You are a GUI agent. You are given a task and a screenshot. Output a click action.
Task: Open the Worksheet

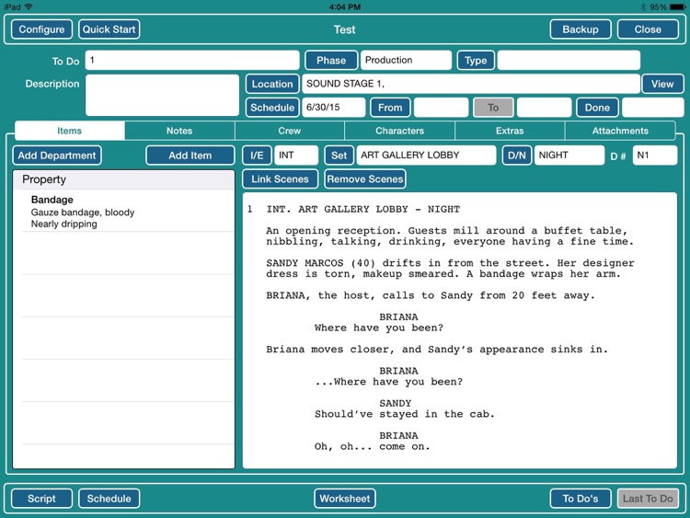click(x=345, y=499)
